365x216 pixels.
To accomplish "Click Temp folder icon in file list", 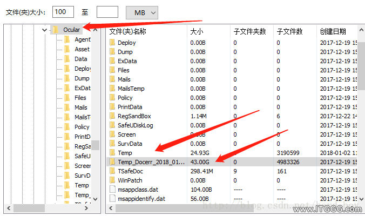I will pos(112,153).
